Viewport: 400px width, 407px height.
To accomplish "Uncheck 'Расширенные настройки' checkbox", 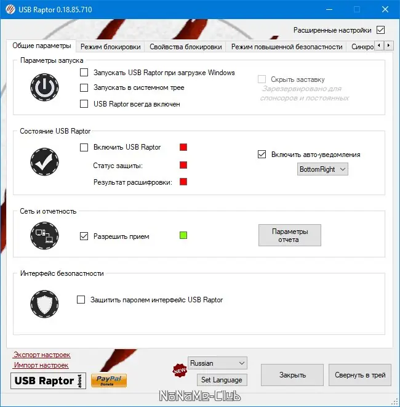I will (x=380, y=30).
